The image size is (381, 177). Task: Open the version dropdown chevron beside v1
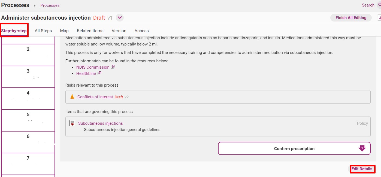[x=120, y=18]
